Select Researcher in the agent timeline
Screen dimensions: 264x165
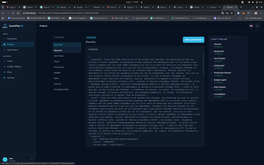tap(219, 51)
